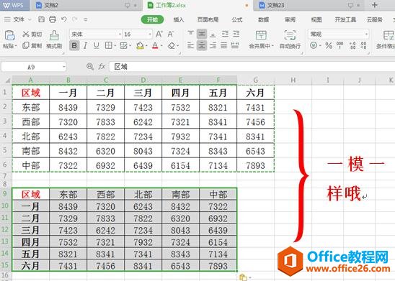Screen dimensions: 395x281
Task: Undo the last action
Action: 64,19
